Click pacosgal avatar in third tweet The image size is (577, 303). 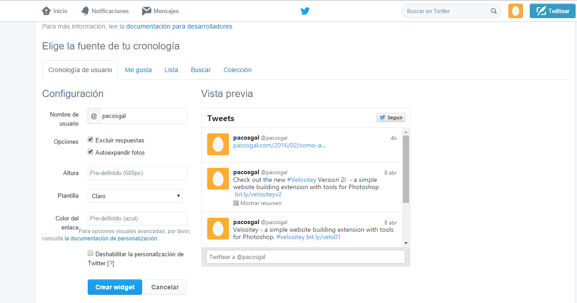pyautogui.click(x=218, y=229)
